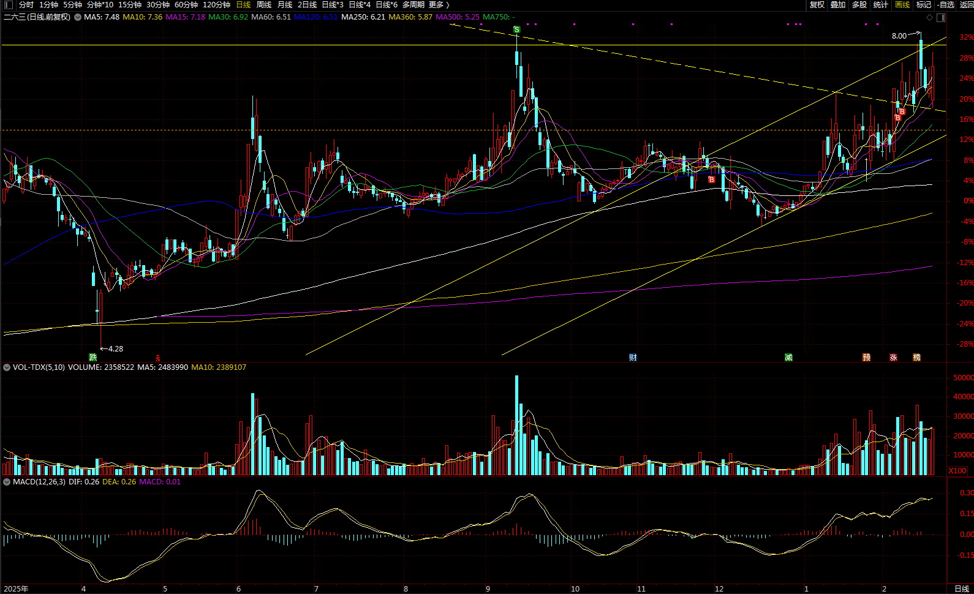Click the MA250: 6.21 label
974x594 pixels.
click(363, 17)
